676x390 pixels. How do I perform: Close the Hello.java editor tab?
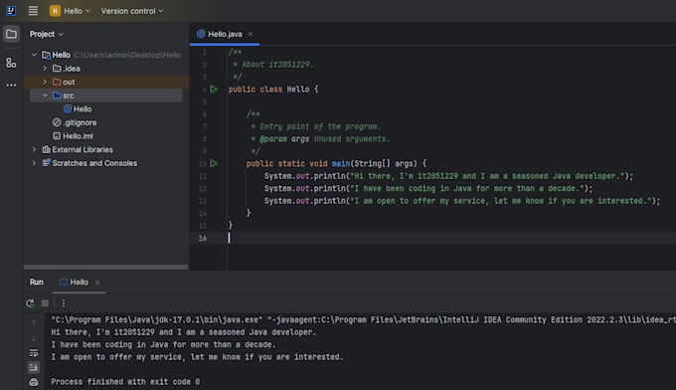251,34
